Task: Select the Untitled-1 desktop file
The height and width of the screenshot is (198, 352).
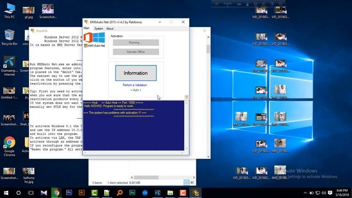Action: click(x=9, y=93)
